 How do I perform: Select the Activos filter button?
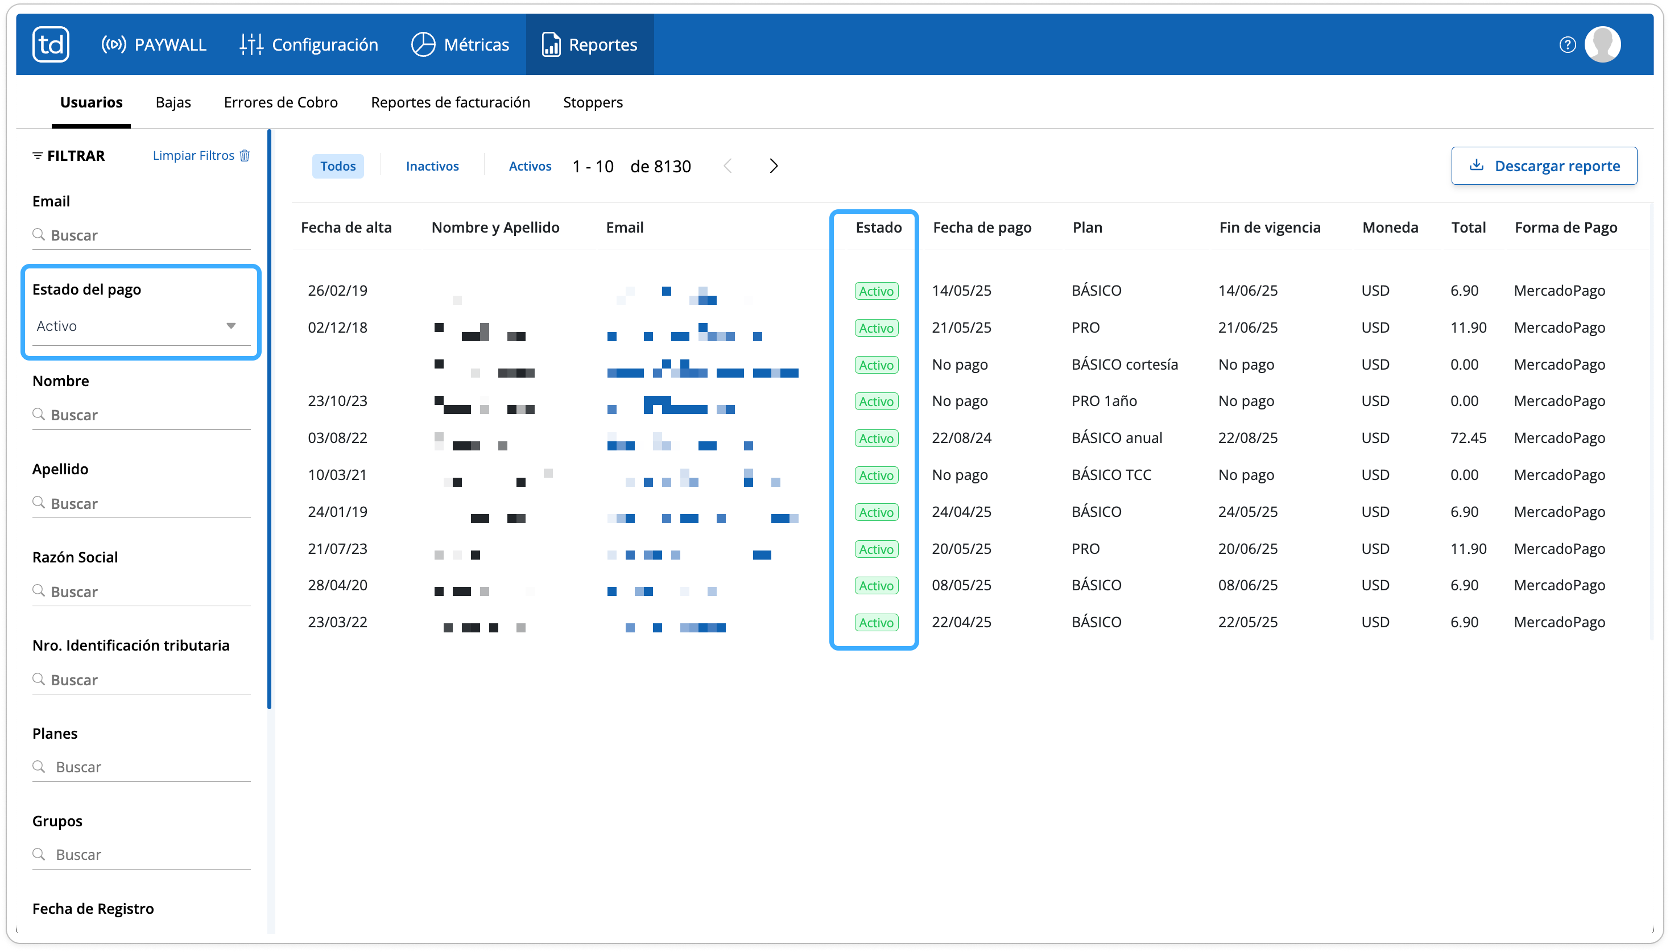coord(530,166)
